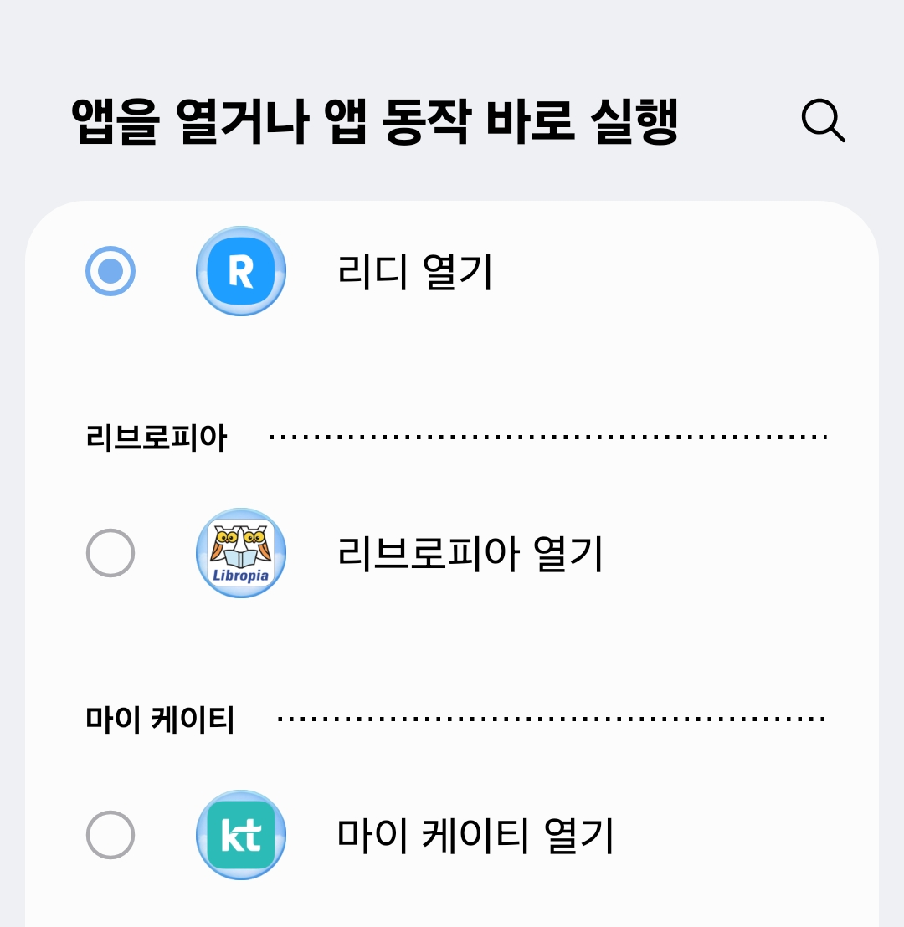Select the 리브로피아 열기 radio button
This screenshot has height=927, width=904.
[110, 553]
